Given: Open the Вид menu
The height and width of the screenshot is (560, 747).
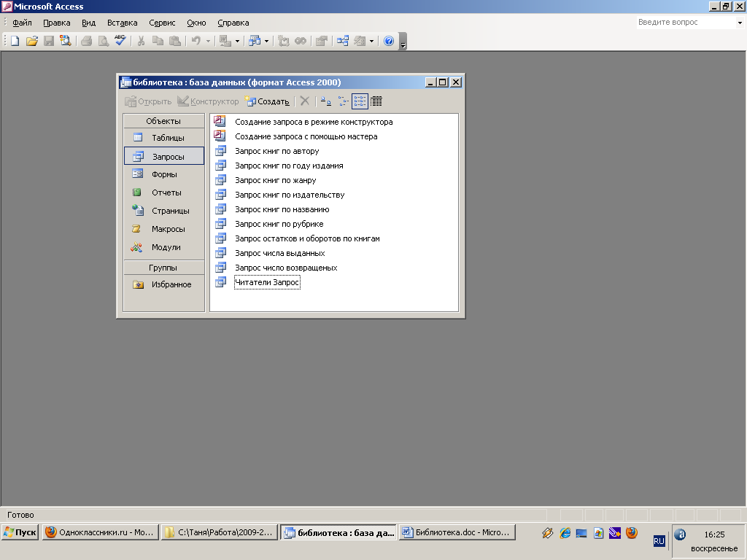Looking at the screenshot, I should pyautogui.click(x=88, y=23).
